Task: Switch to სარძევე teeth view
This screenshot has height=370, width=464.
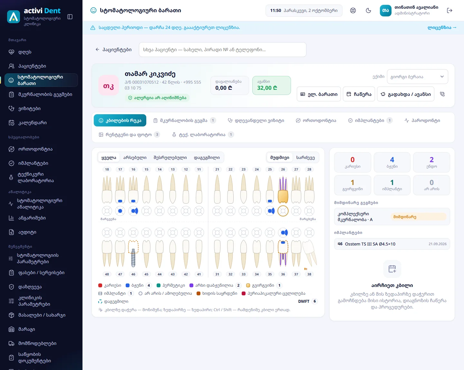Action: (x=305, y=157)
